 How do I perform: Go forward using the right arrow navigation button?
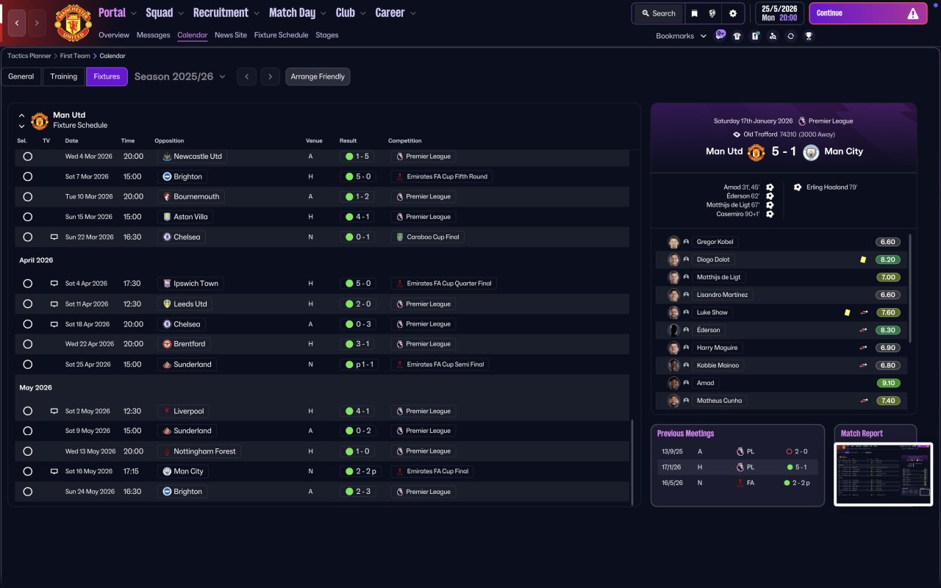37,23
